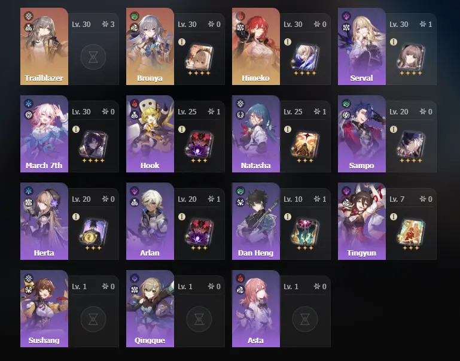Image resolution: width=460 pixels, height=361 pixels.
Task: Click the Bronya name label
Action: click(150, 78)
